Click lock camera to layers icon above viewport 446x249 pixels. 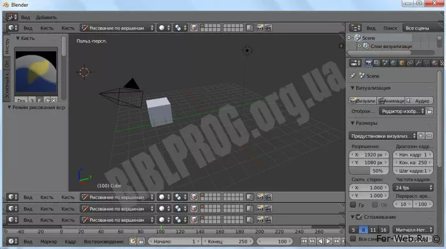tap(250, 28)
